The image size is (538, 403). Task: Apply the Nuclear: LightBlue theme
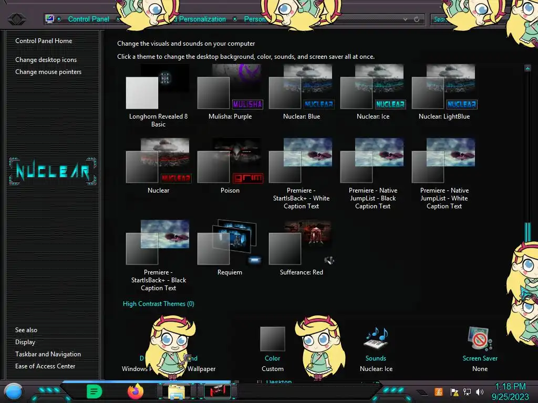coord(444,92)
